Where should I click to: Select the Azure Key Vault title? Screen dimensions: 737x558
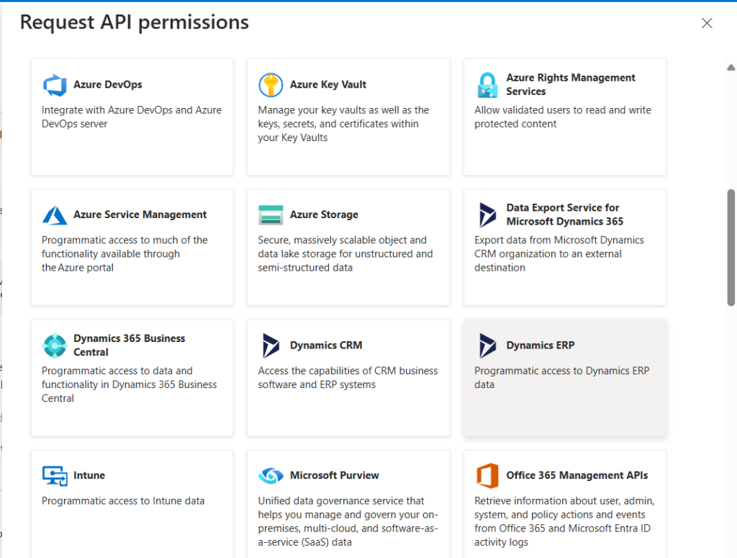(327, 85)
